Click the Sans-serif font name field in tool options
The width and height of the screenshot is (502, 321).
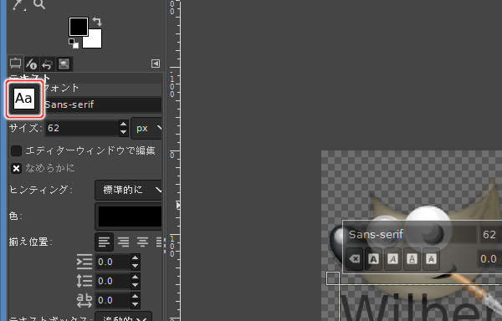[102, 104]
